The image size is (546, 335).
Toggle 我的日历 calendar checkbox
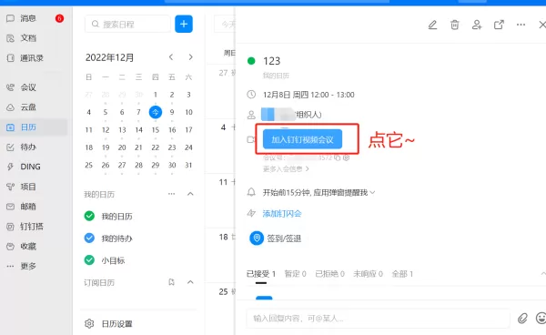[89, 217]
